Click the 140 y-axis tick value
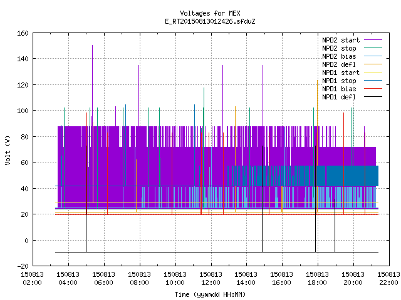 point(23,59)
